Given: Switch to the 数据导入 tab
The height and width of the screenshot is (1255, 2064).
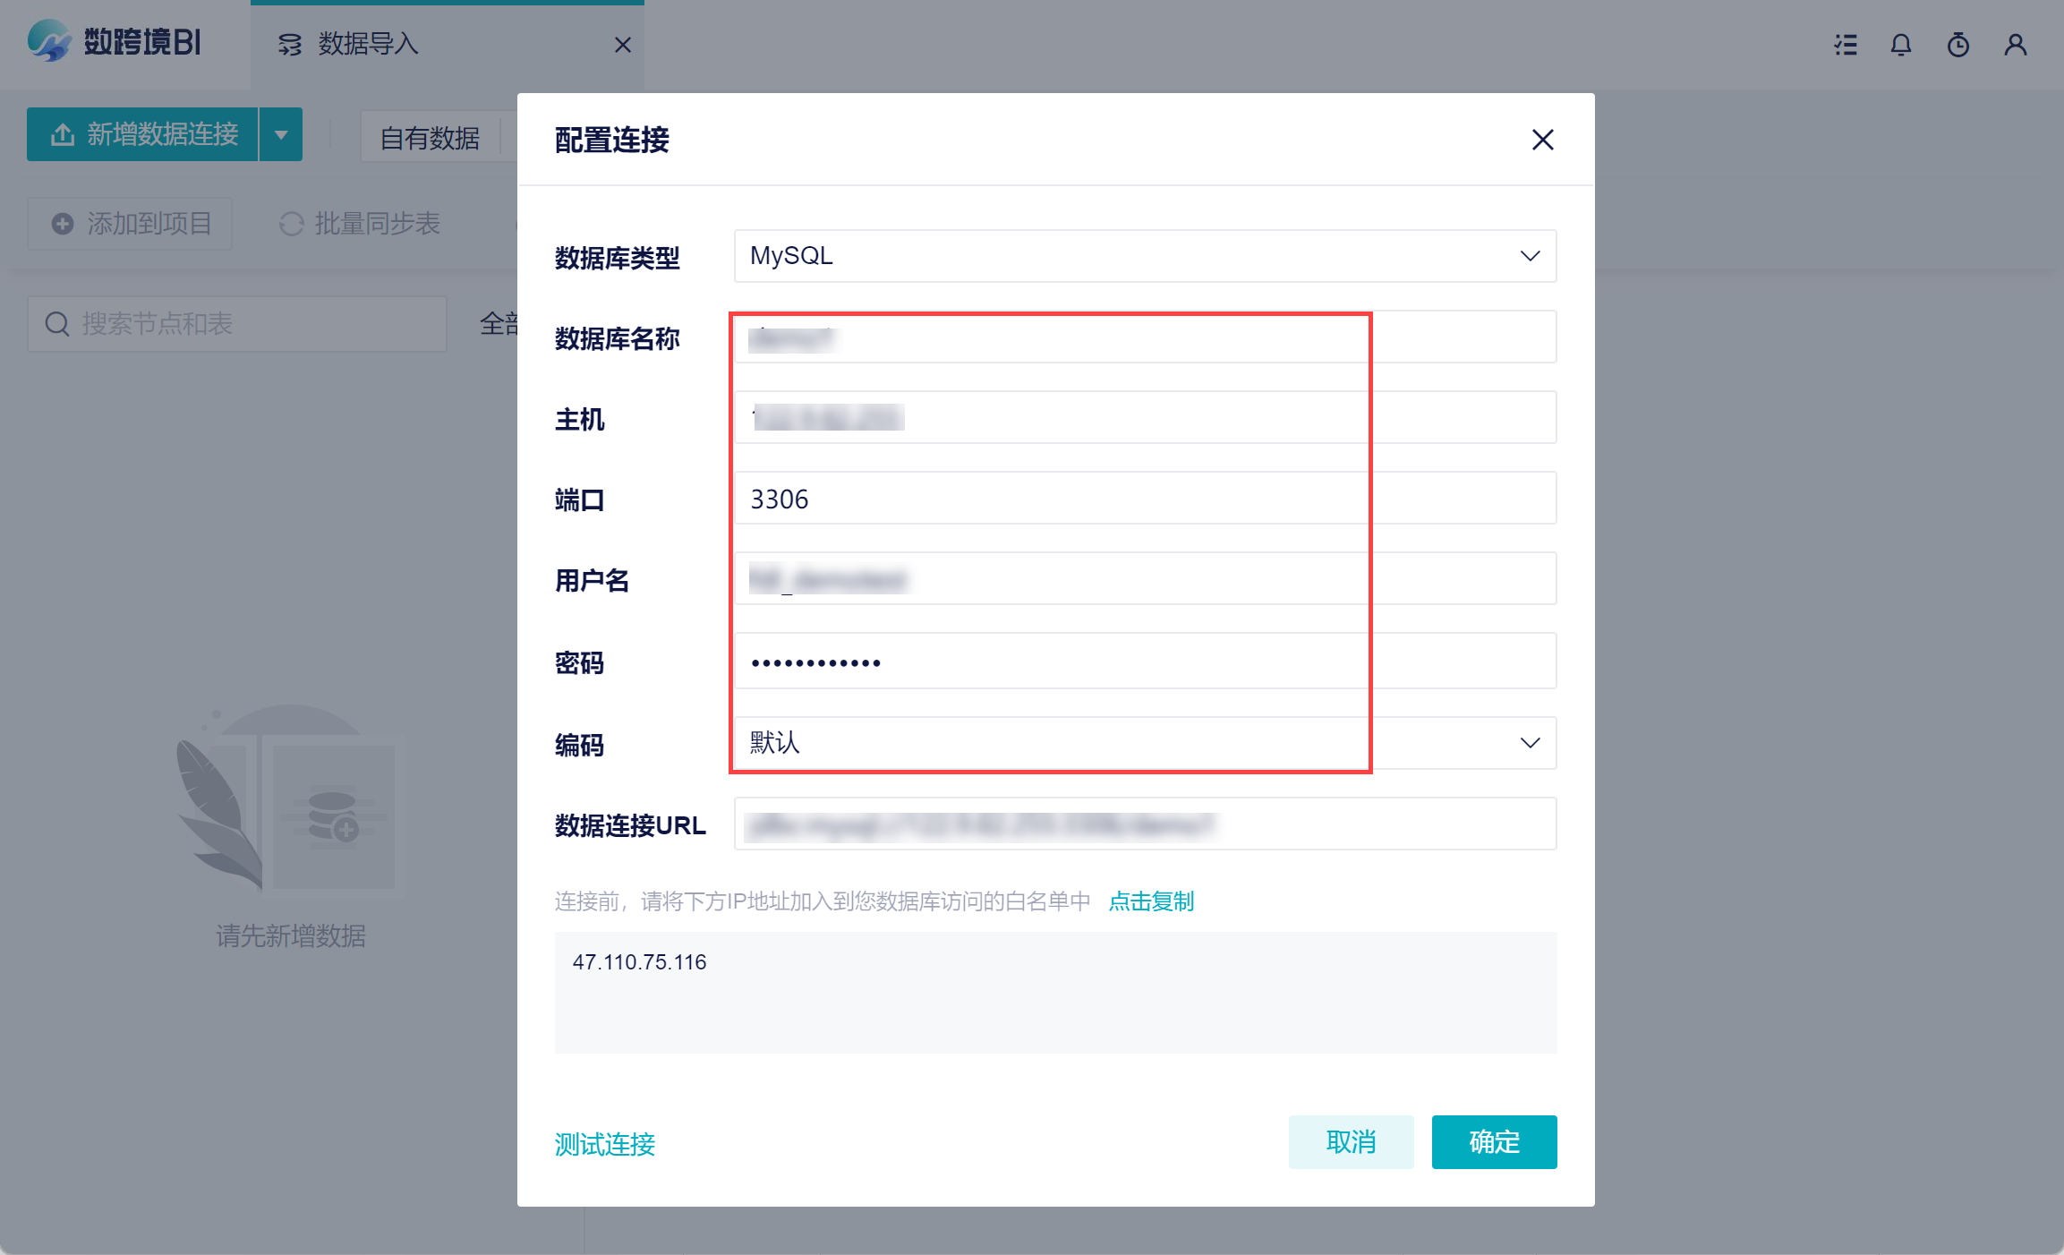Looking at the screenshot, I should (x=369, y=44).
